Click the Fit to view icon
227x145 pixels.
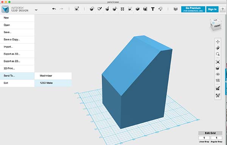[218, 62]
